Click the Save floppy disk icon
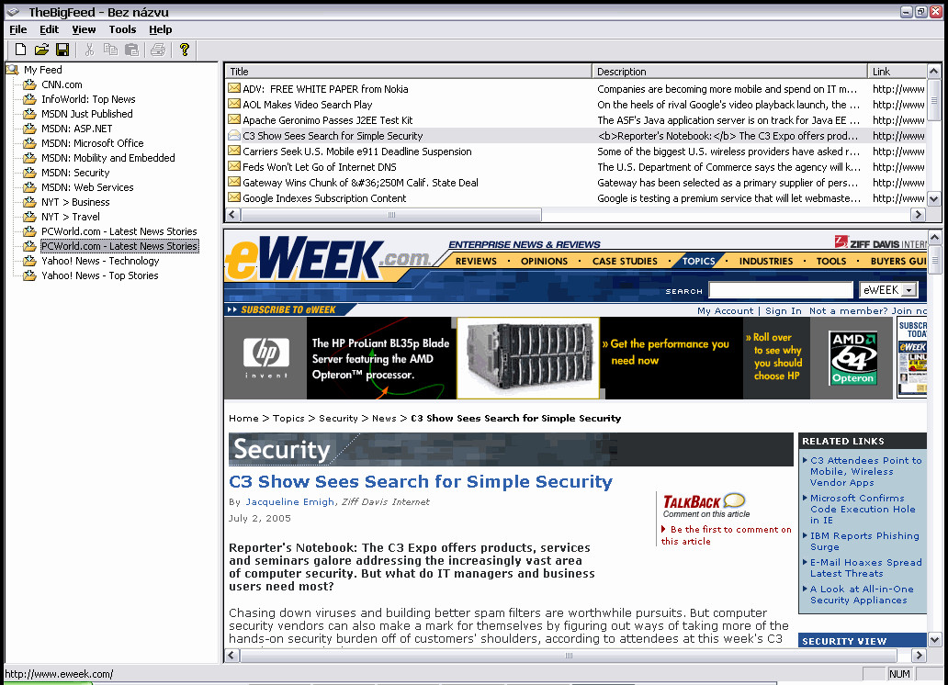Image resolution: width=948 pixels, height=685 pixels. click(62, 50)
